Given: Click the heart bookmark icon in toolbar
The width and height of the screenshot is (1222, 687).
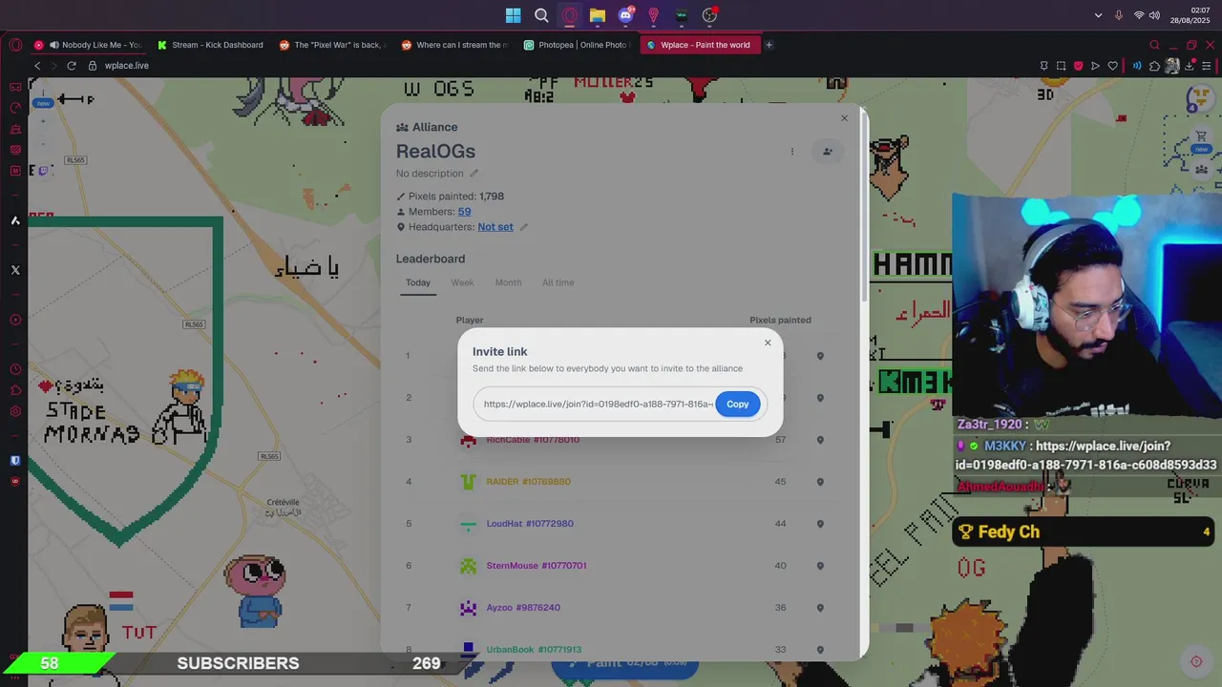Looking at the screenshot, I should pos(1112,66).
